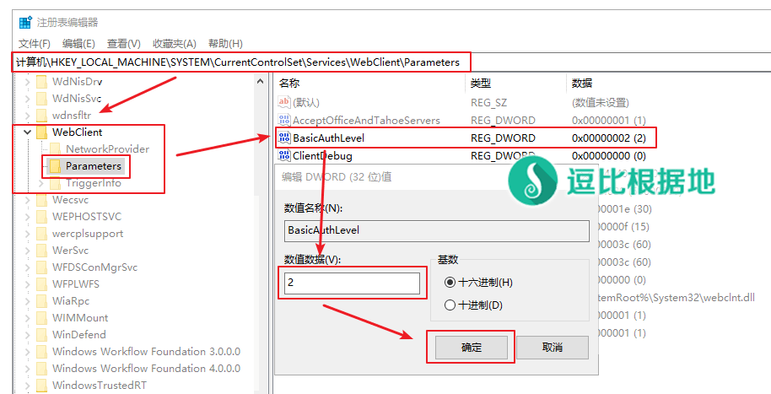Click the WebClient folder icon in tree
This screenshot has width=771, height=394.
(42, 132)
